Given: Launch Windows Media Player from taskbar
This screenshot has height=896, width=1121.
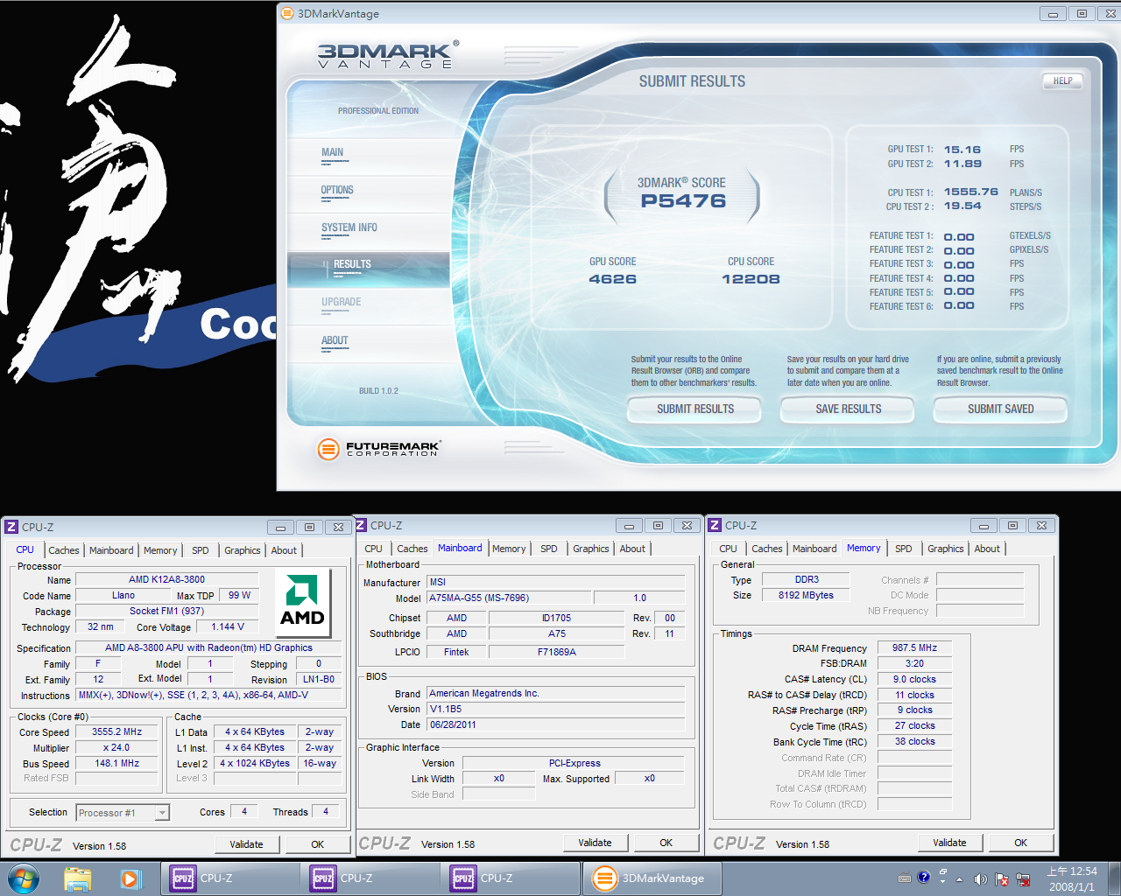Looking at the screenshot, I should point(130,878).
